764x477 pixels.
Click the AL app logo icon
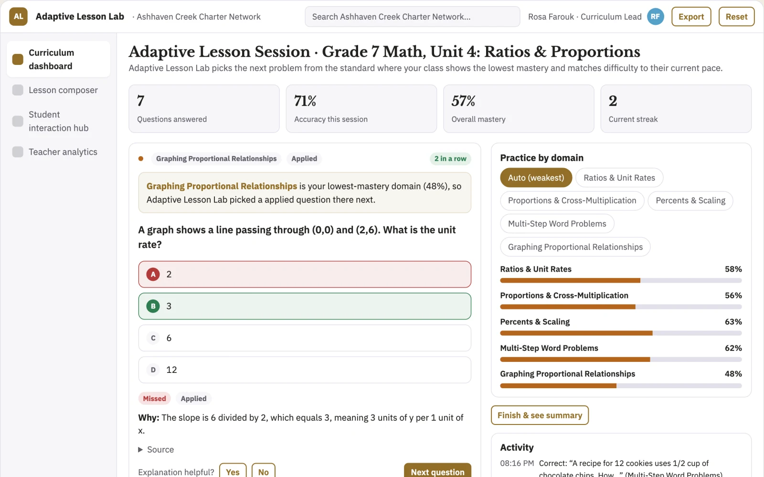pos(18,16)
